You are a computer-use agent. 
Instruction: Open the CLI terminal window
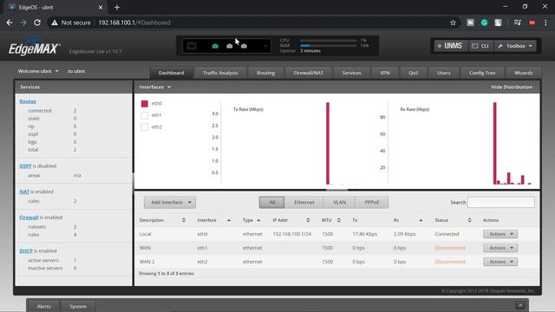(x=480, y=46)
